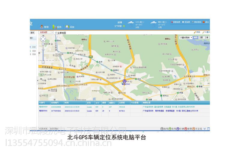Click the map zoom level slider track

tap(43, 53)
